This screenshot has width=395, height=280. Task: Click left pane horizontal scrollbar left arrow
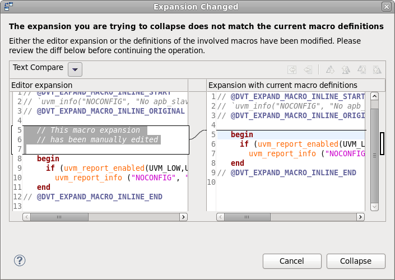(27, 217)
